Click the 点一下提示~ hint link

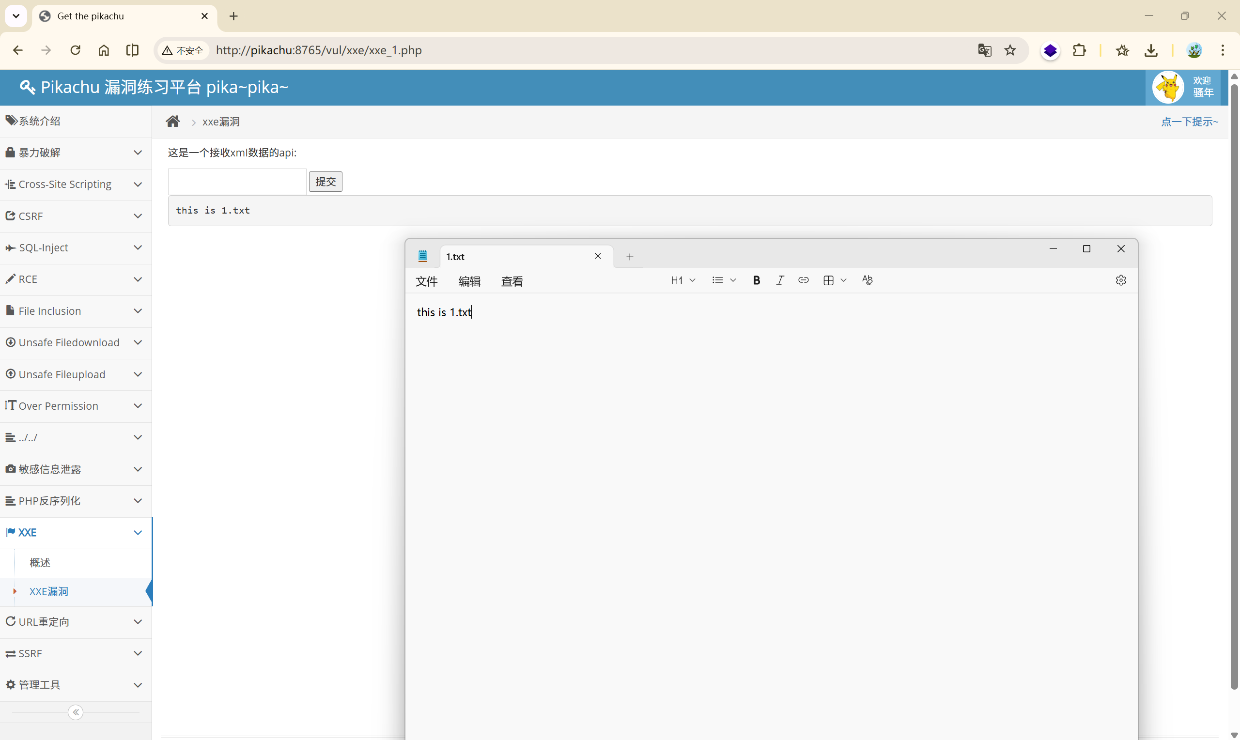coord(1189,122)
